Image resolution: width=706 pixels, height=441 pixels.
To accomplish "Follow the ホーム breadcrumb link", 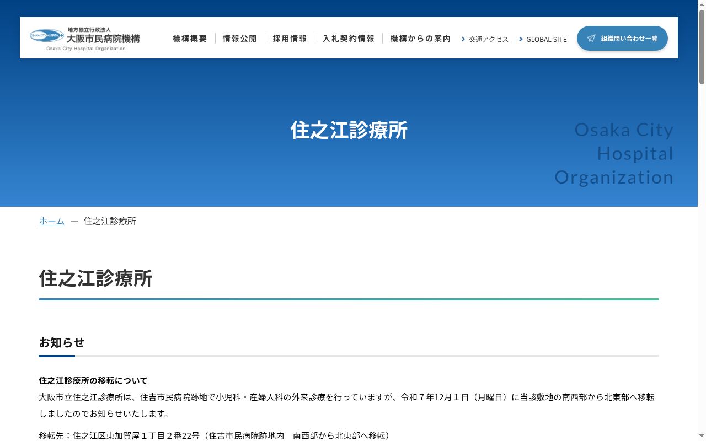I will tap(52, 221).
